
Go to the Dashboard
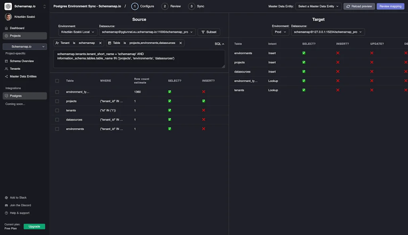[x=18, y=28]
